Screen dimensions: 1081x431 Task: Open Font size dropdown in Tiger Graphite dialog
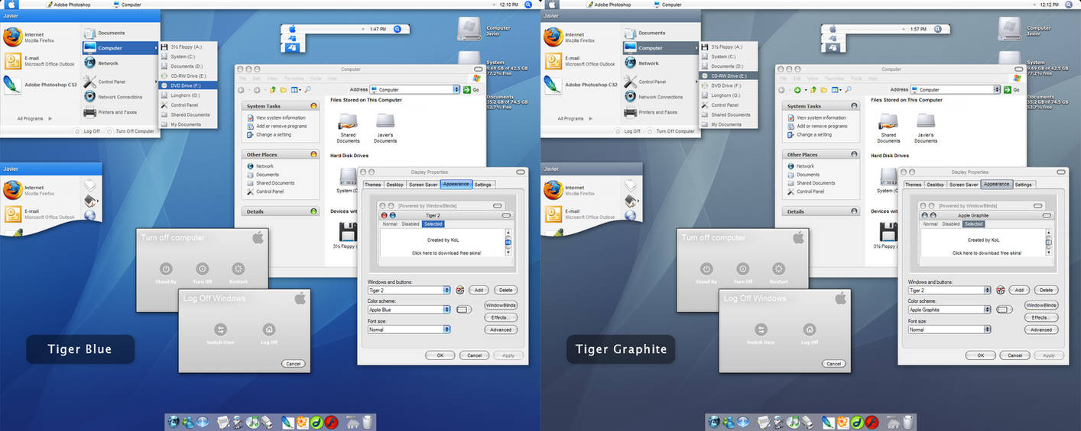coord(950,330)
